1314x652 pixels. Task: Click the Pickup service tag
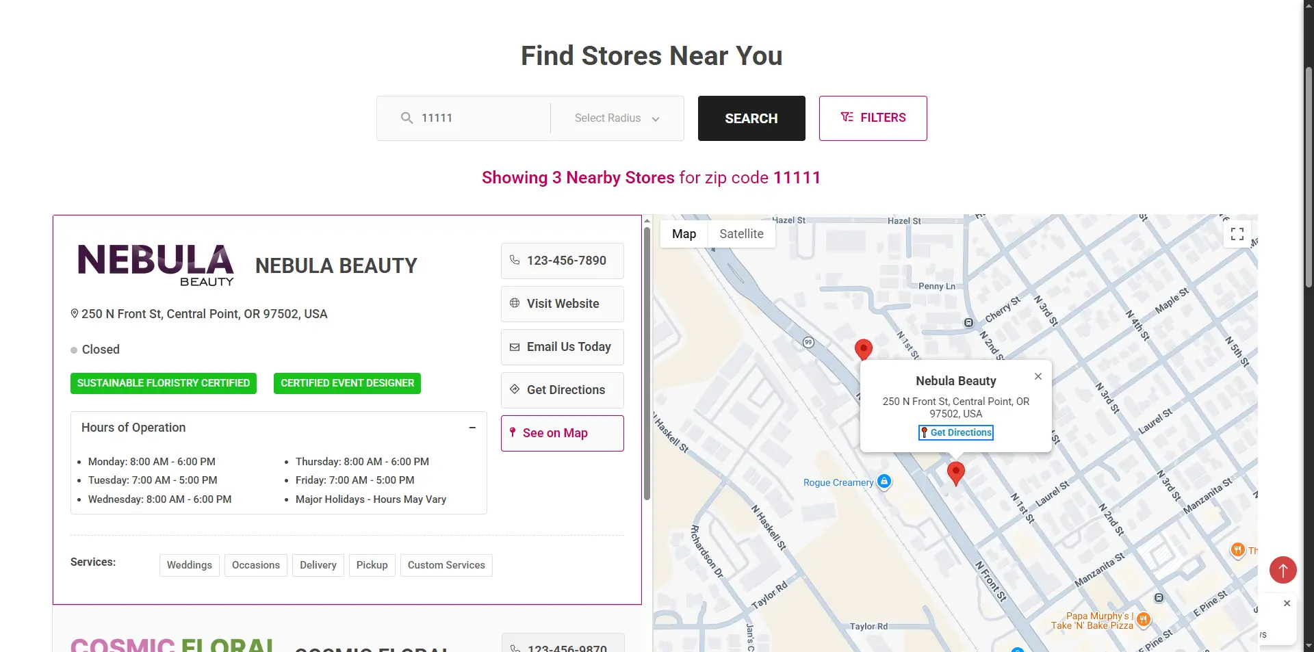(x=372, y=565)
